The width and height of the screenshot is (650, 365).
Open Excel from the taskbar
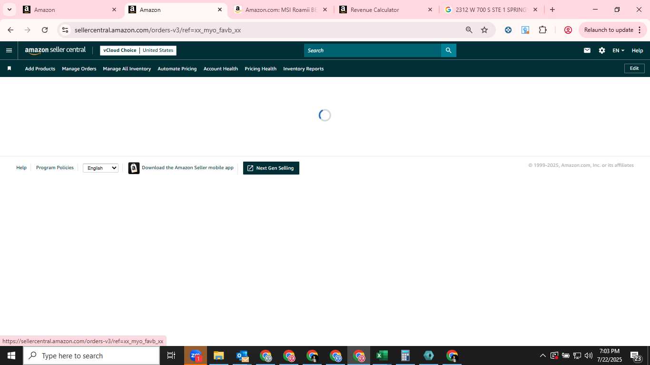coord(382,355)
